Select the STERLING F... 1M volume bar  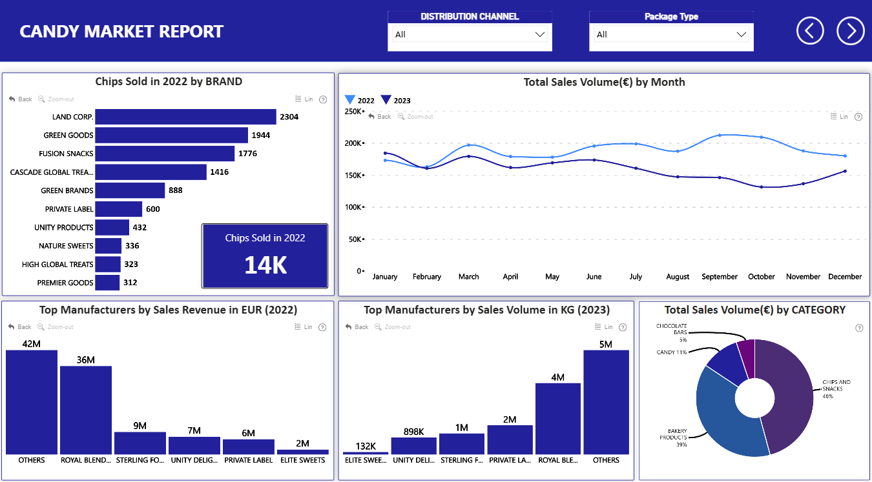462,444
